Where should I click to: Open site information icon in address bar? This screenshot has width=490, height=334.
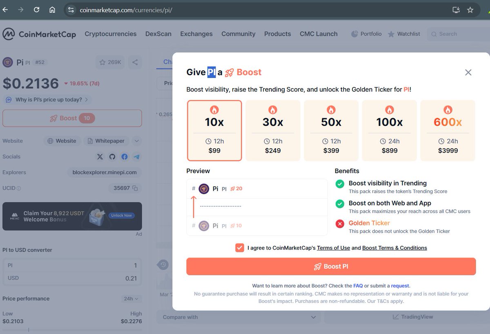(x=71, y=10)
